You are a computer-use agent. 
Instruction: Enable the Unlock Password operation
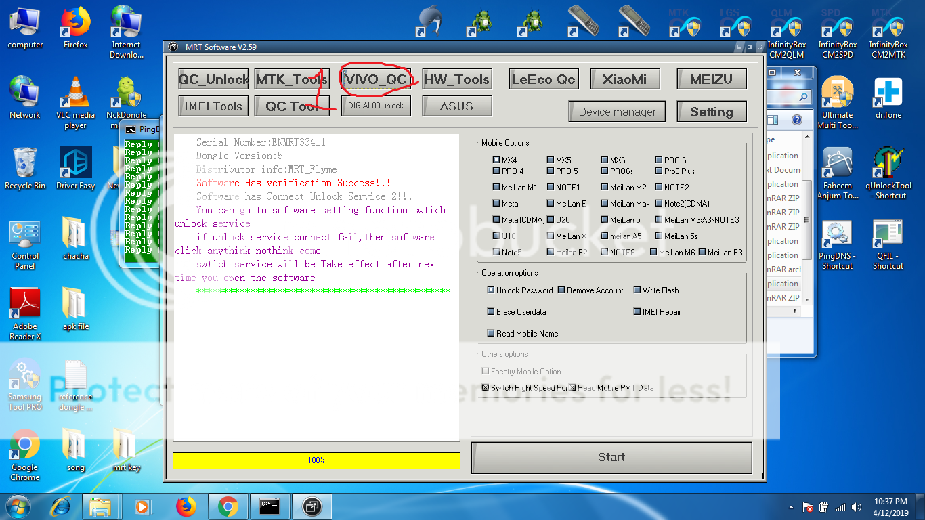point(490,290)
